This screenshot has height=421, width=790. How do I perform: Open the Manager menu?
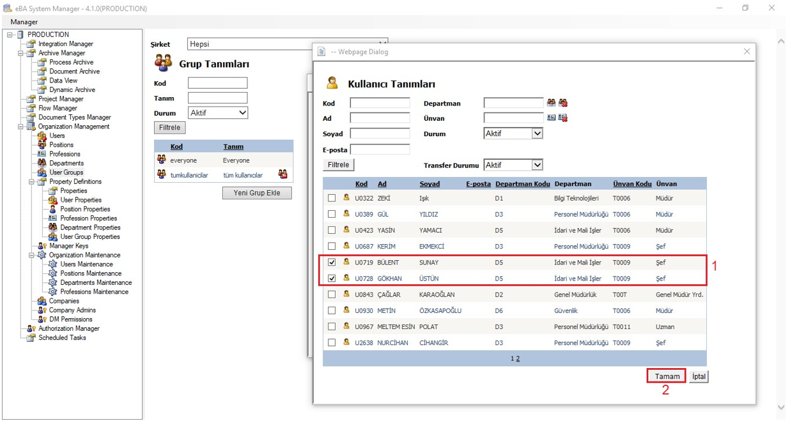pos(24,22)
